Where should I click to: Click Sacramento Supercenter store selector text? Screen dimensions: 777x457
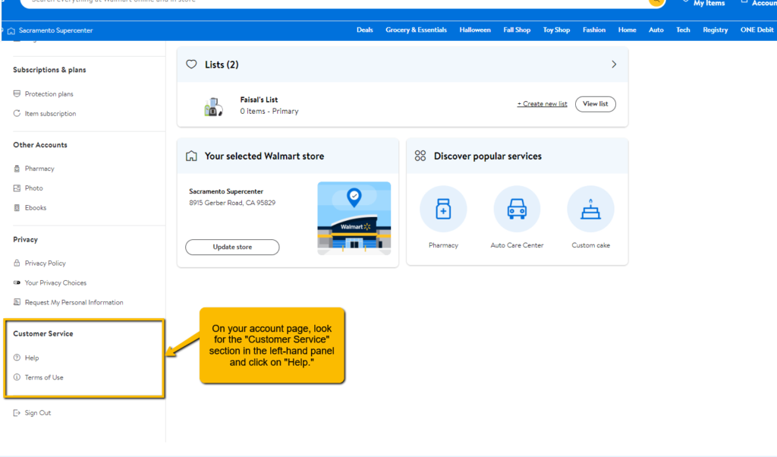tap(55, 30)
